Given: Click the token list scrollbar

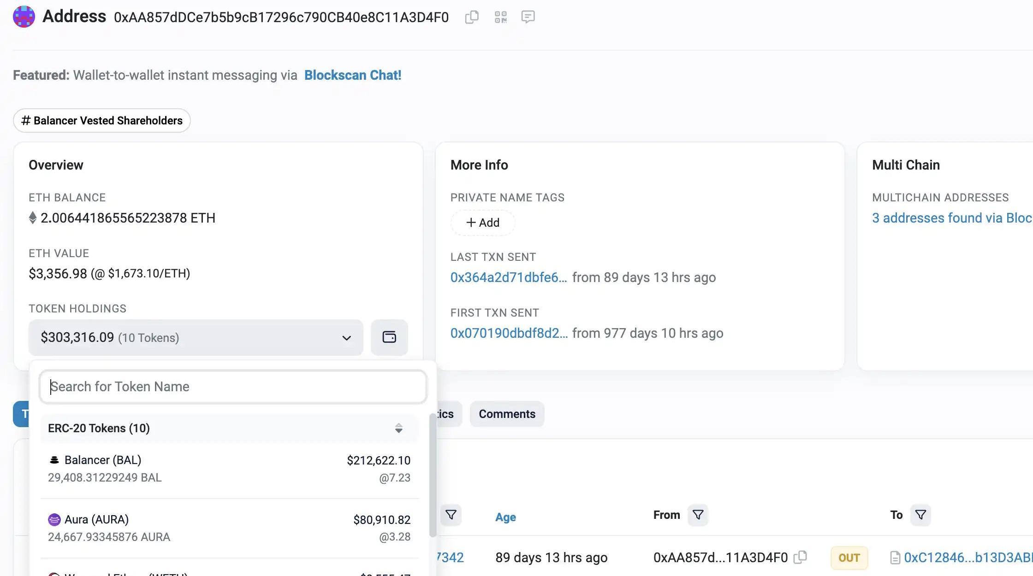Looking at the screenshot, I should click(x=433, y=475).
